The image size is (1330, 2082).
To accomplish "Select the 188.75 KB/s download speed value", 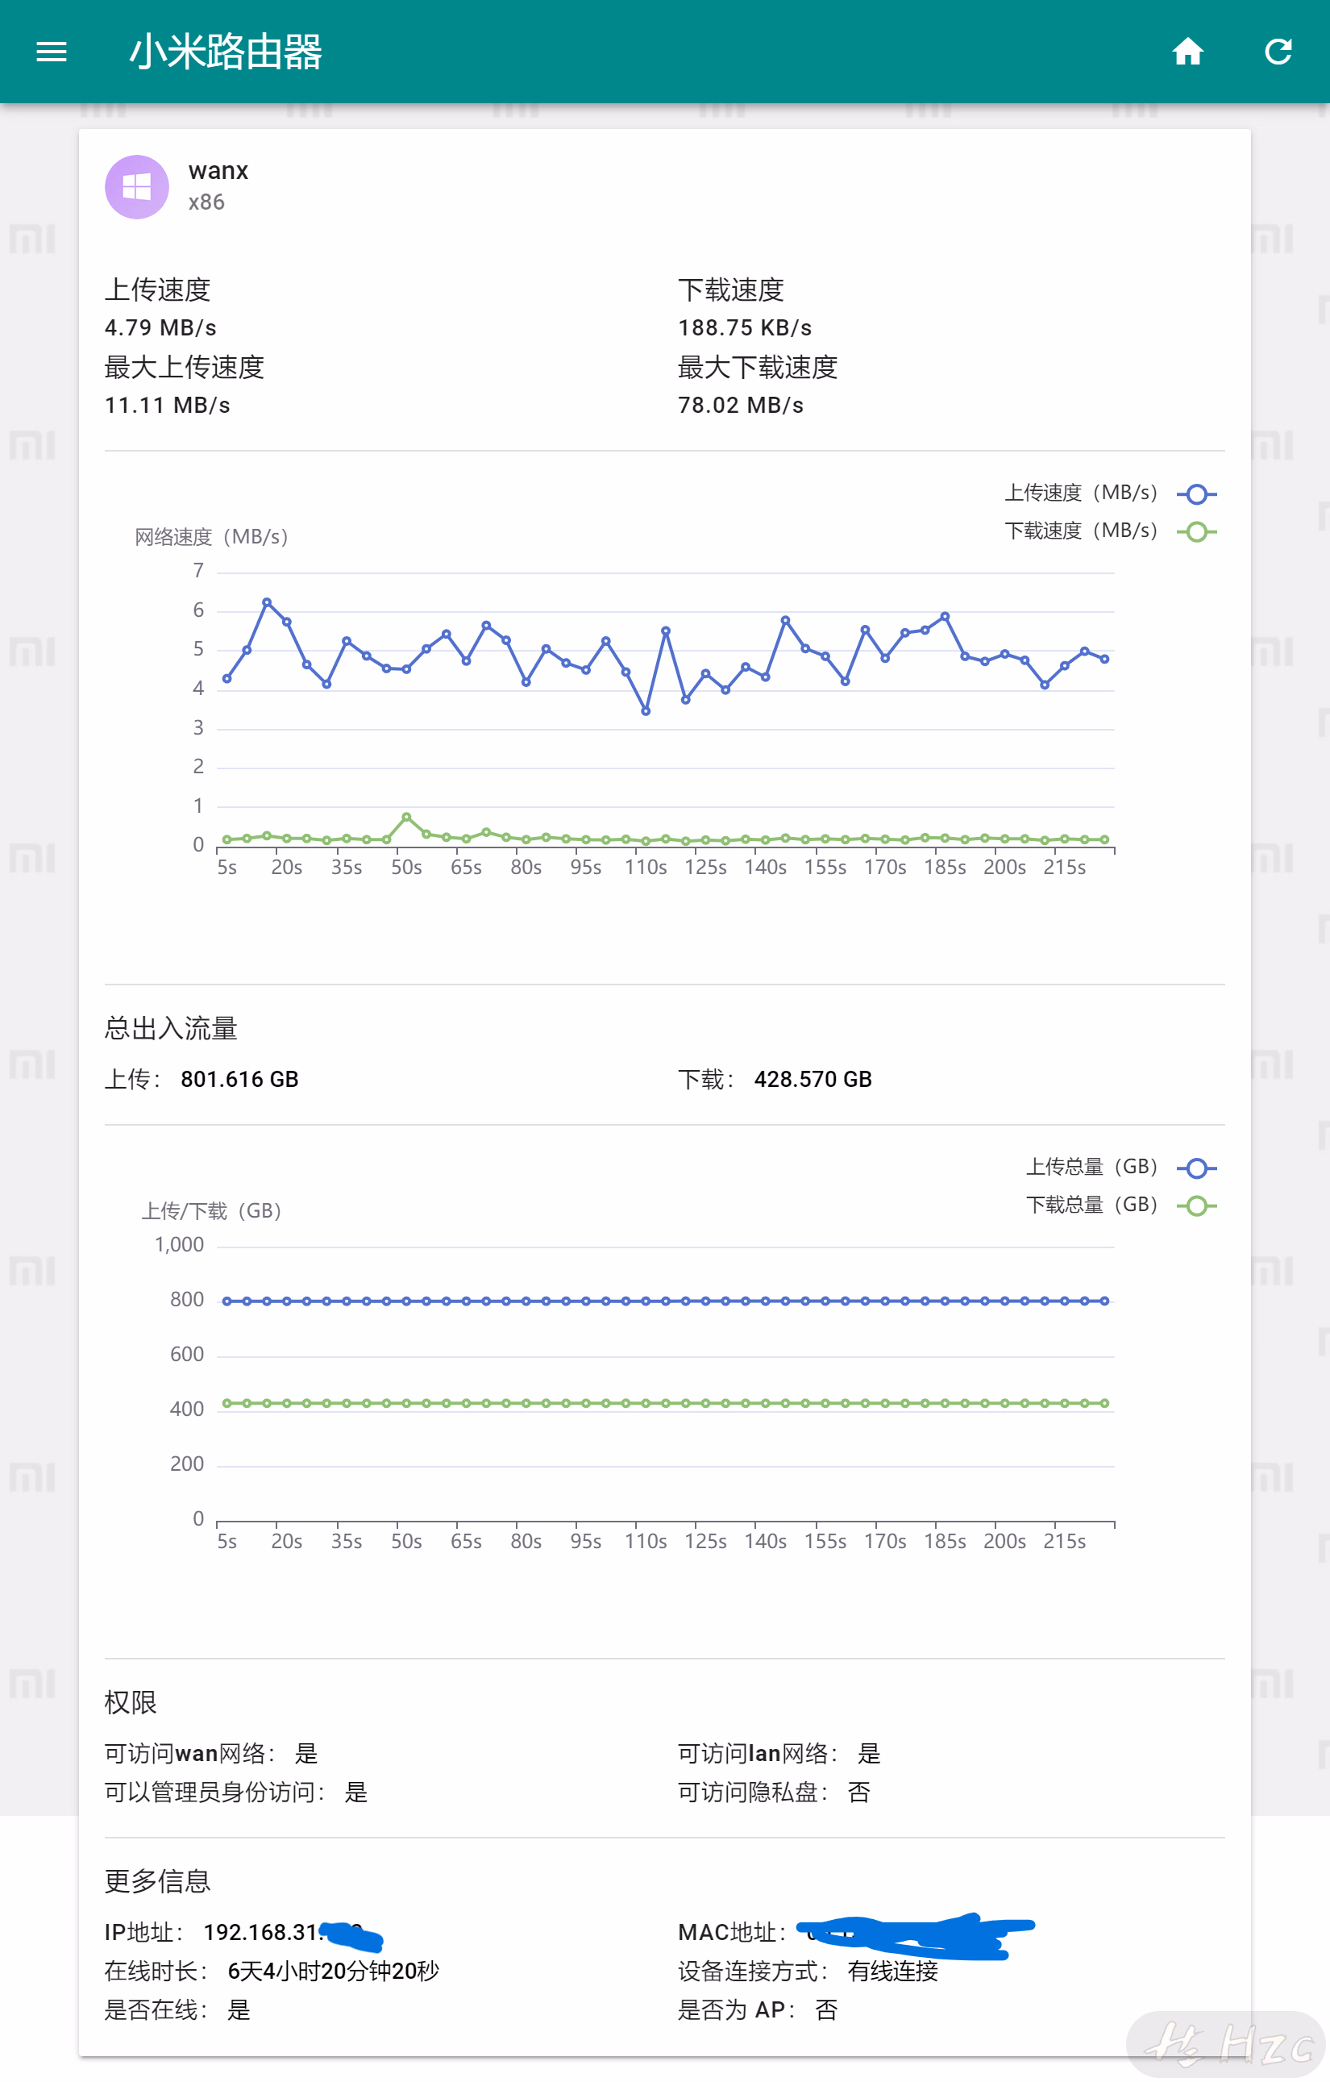I will point(745,328).
